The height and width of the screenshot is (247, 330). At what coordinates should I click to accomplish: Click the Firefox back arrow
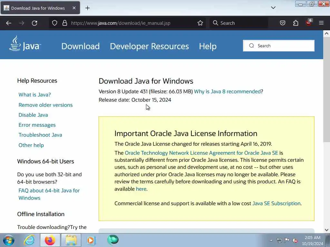click(9, 23)
